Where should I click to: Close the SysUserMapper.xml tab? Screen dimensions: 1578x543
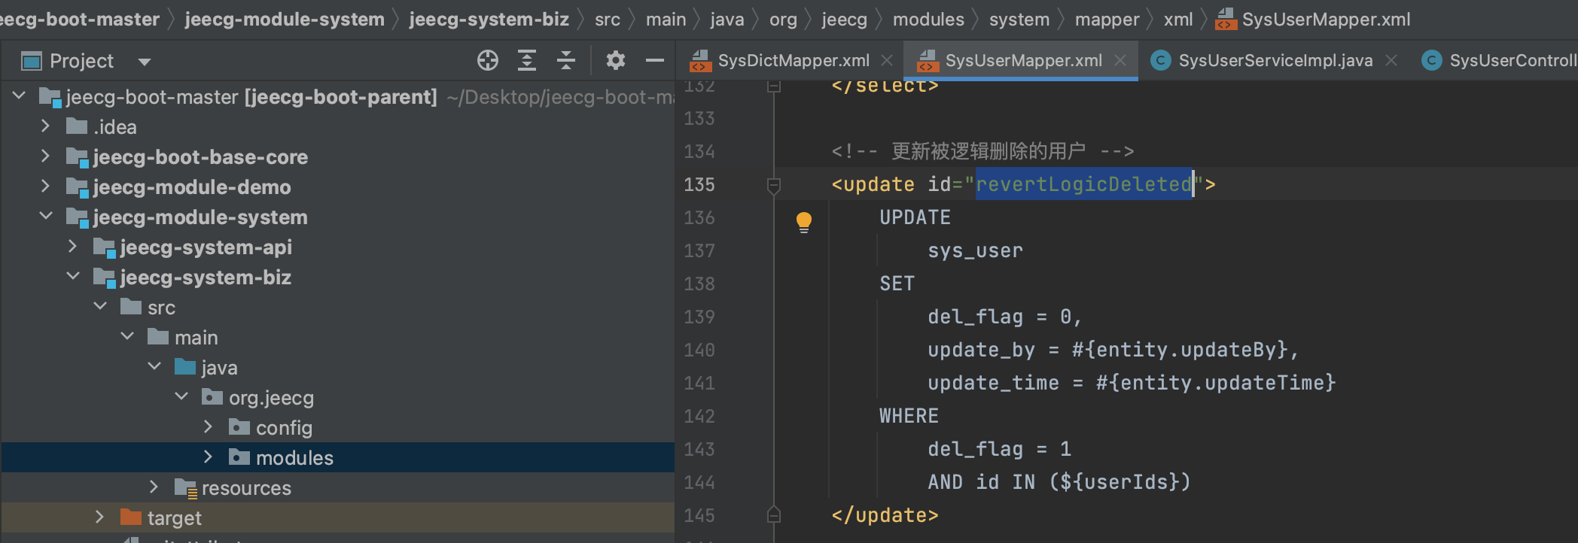[x=1120, y=60]
